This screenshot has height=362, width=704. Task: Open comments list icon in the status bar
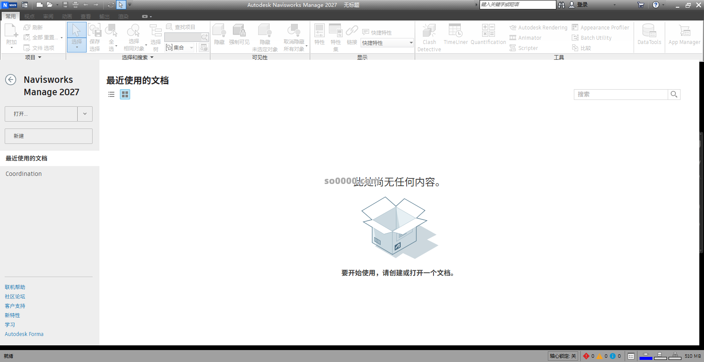point(631,356)
